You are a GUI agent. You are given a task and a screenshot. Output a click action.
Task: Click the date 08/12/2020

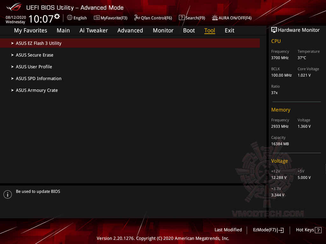(x=16, y=17)
